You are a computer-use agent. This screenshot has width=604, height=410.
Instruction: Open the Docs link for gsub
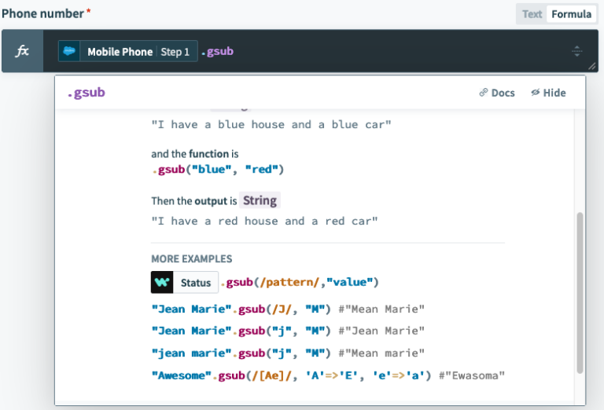(497, 93)
